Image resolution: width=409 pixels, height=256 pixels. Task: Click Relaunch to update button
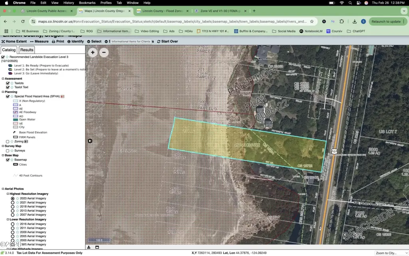click(x=385, y=22)
